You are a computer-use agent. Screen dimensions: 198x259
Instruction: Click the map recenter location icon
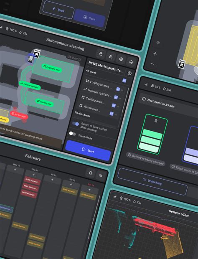point(158,43)
